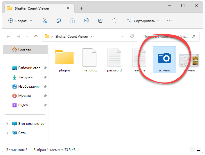The height and width of the screenshot is (155, 205).
Task: Go forward with the right arrow
Action: (19, 37)
